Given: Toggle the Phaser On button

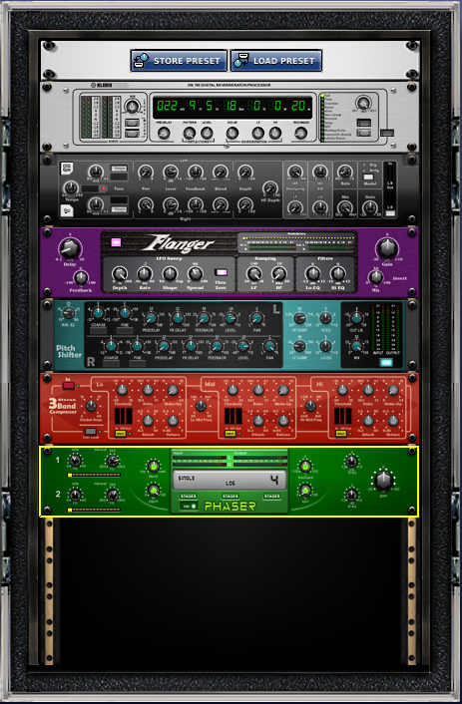Looking at the screenshot, I should (189, 506).
